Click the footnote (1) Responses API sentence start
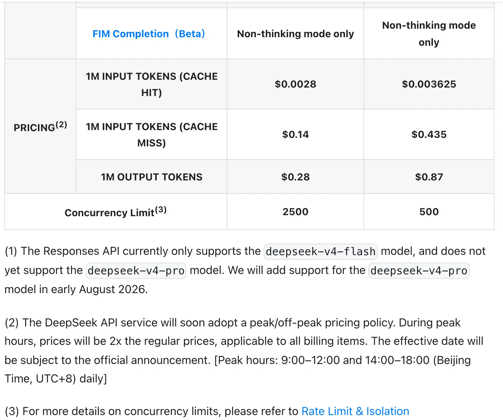503x420 pixels. 133,251
